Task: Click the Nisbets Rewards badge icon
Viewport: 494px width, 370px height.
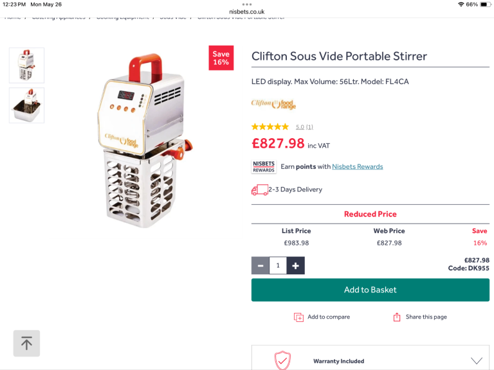Action: 264,167
